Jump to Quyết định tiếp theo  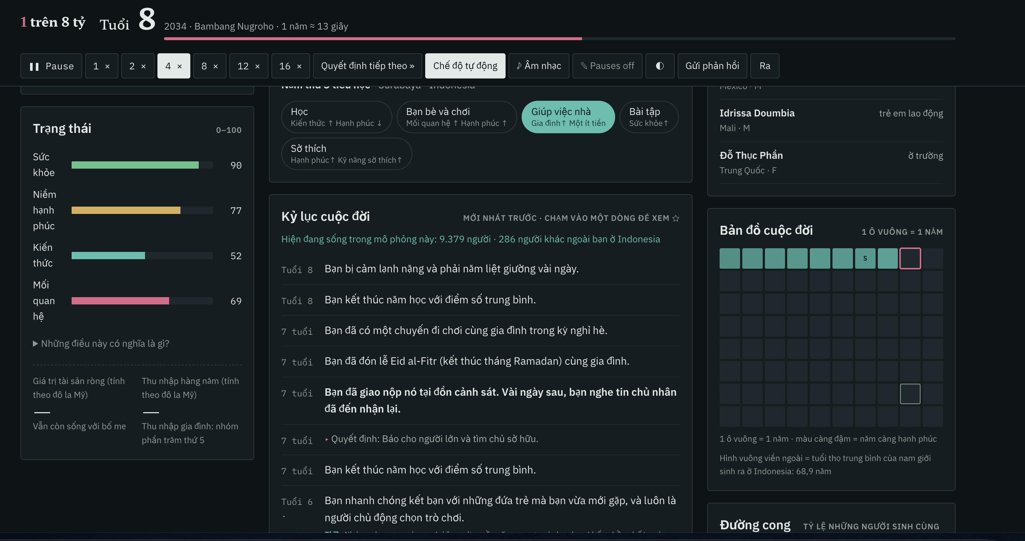[367, 66]
